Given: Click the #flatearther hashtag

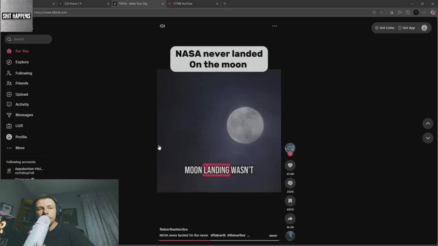Looking at the screenshot, I should click(236, 235).
